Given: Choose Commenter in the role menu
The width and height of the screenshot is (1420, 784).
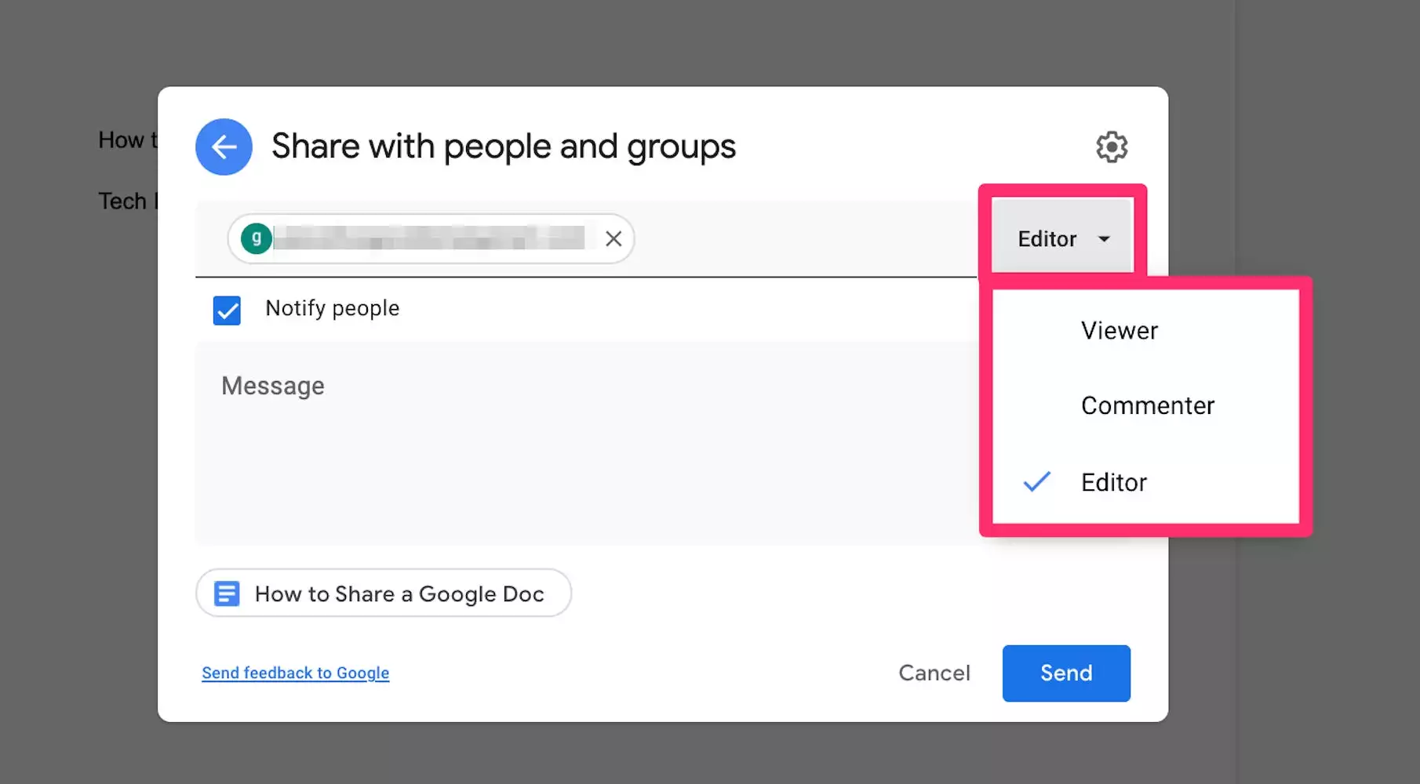Looking at the screenshot, I should [x=1147, y=405].
